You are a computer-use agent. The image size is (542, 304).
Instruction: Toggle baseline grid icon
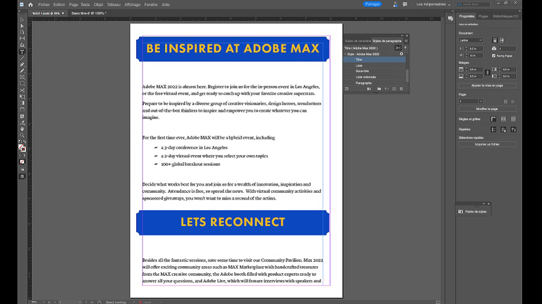[503, 119]
